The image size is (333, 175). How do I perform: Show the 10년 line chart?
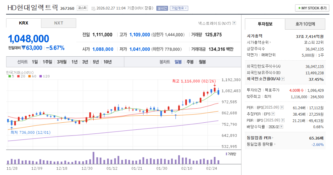click(x=107, y=62)
